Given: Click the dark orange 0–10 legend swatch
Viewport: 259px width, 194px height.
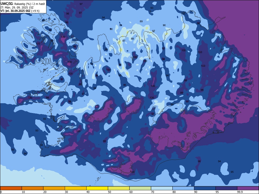Looking at the screenshot, I should (11, 188).
